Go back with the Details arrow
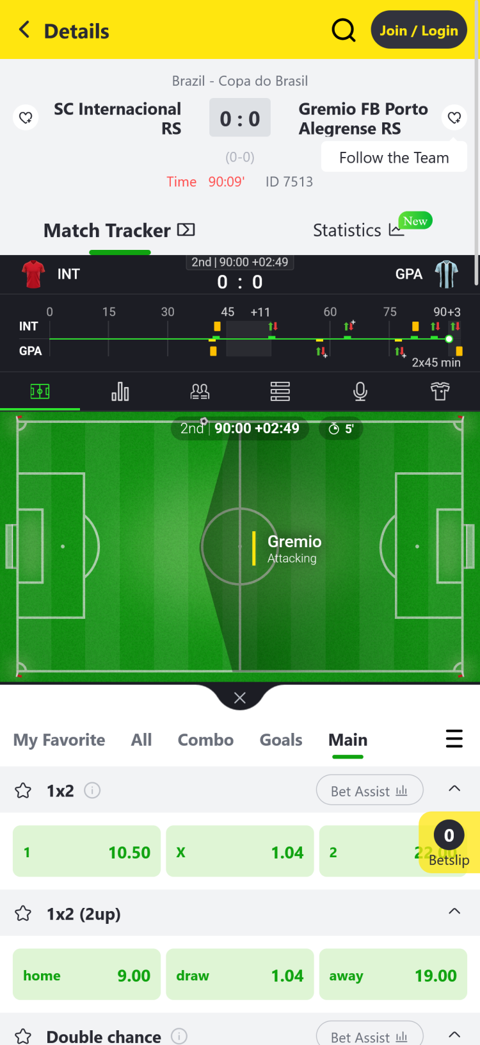 [24, 29]
